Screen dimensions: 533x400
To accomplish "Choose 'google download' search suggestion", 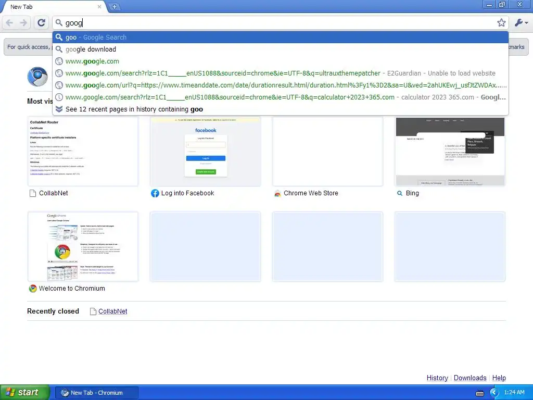I will click(281, 49).
